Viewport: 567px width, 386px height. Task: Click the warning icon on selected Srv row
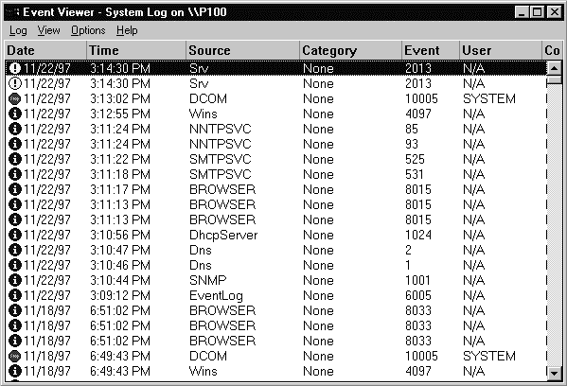click(x=15, y=68)
